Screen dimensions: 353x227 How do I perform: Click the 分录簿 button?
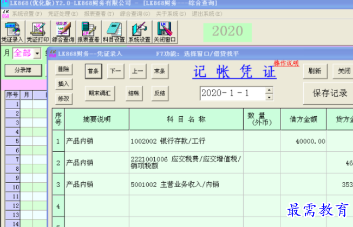[x=23, y=70]
